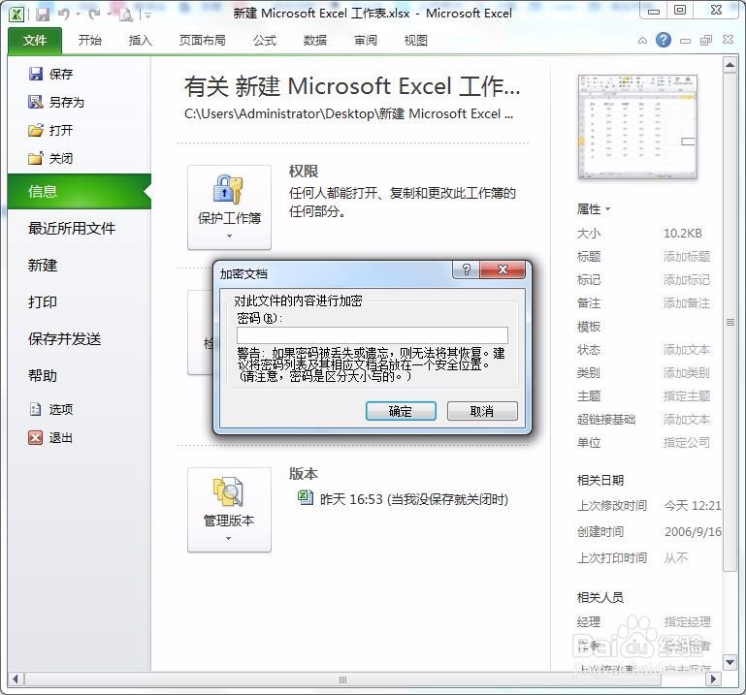
Task: Click the password field in 加密文档 dialog
Action: (x=373, y=335)
